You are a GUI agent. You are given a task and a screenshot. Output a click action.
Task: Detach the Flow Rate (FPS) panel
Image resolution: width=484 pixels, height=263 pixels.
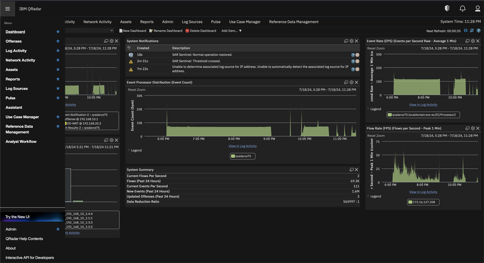pos(467,128)
